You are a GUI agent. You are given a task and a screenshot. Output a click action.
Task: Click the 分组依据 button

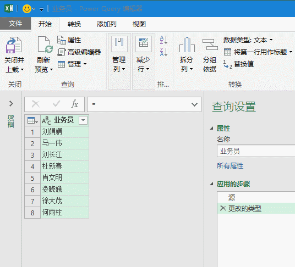[210, 55]
